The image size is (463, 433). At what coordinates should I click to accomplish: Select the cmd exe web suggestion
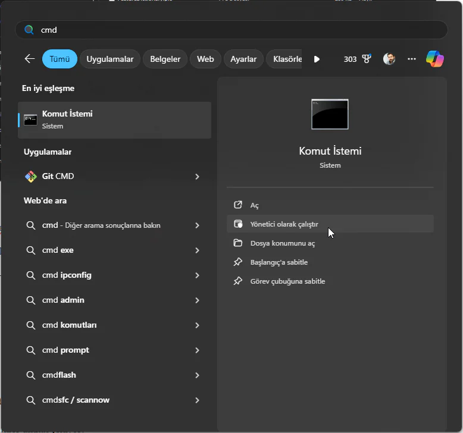(115, 250)
